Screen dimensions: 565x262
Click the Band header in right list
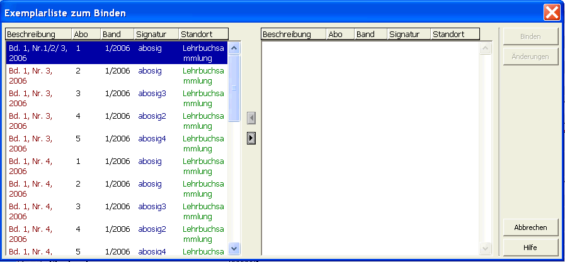(371, 34)
